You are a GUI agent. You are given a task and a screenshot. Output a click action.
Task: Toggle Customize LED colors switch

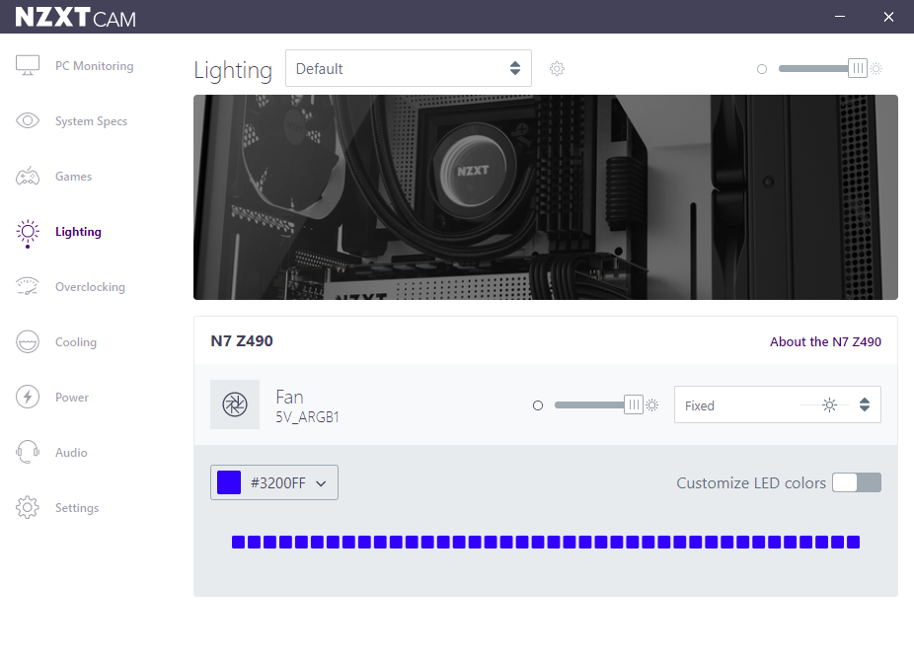[857, 482]
